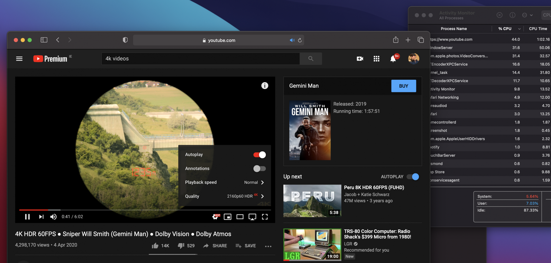
Task: Enter full screen video
Action: (x=265, y=217)
